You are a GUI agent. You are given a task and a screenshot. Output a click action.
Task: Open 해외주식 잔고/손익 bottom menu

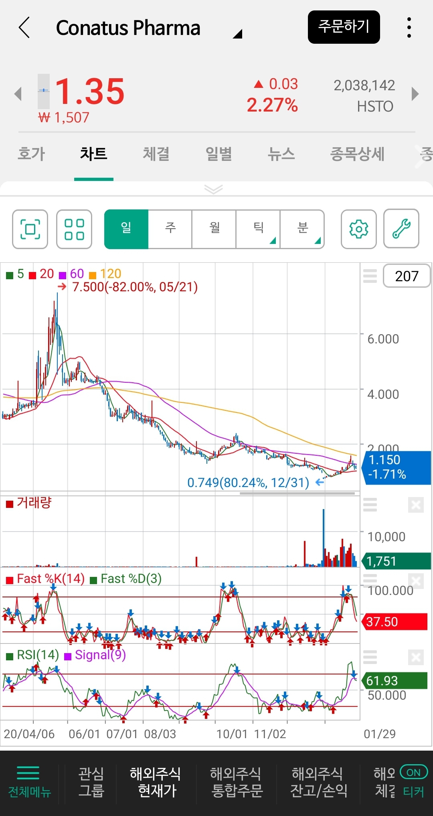318,782
